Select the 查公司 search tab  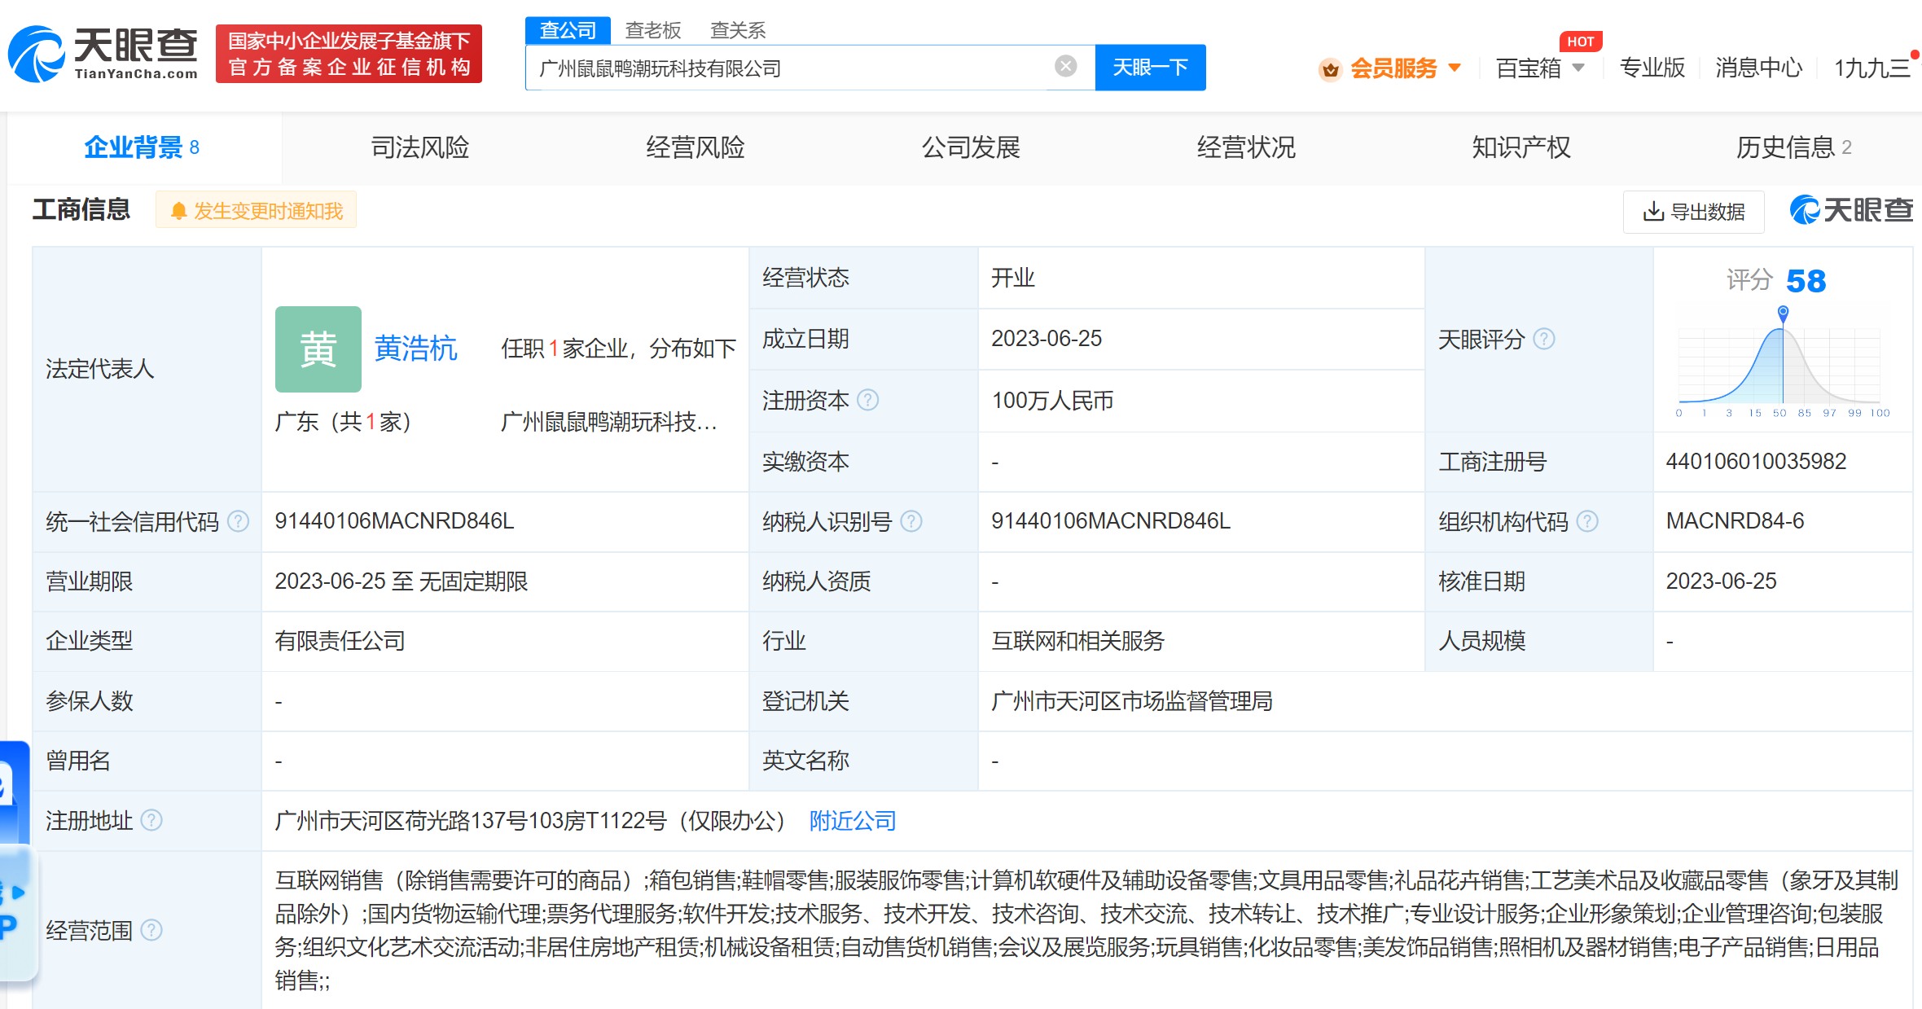(x=568, y=30)
